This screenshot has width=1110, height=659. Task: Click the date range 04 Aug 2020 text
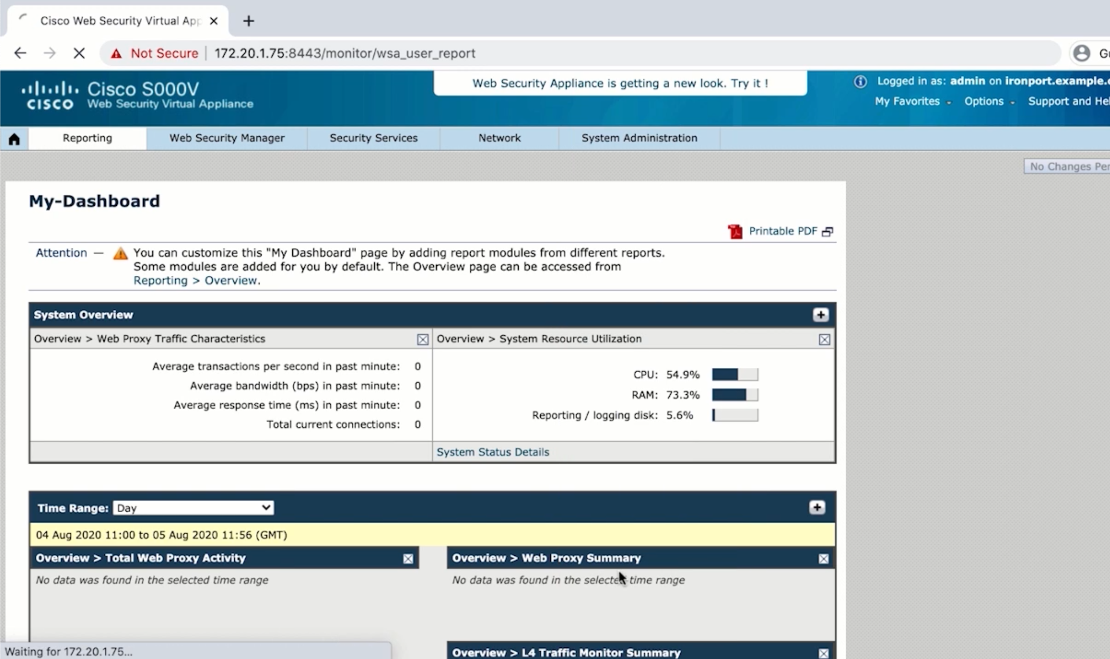[x=162, y=535]
